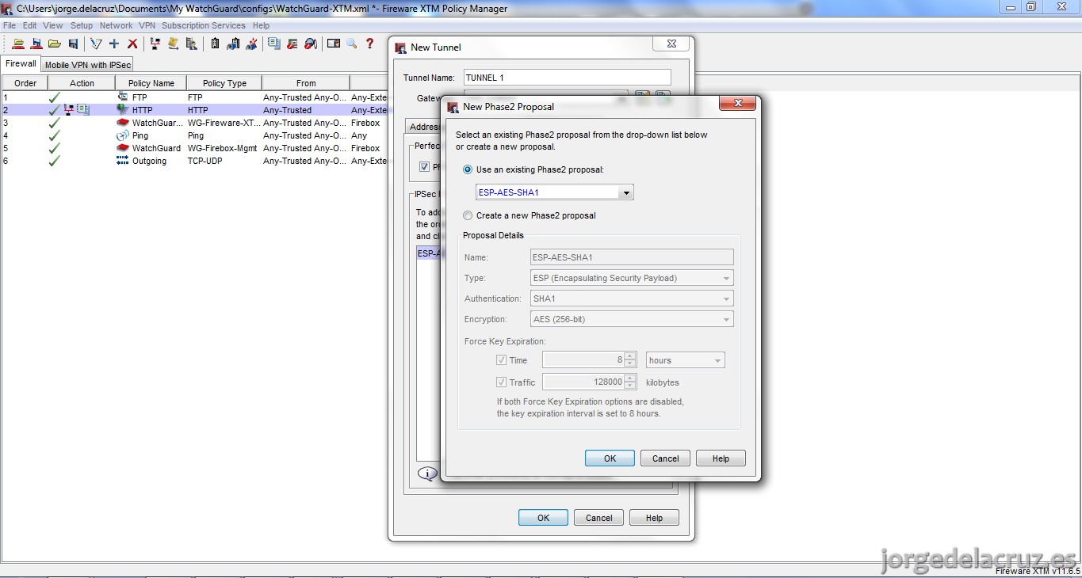Click the window panel toolbar icon
This screenshot has width=1082, height=578.
pos(334,44)
